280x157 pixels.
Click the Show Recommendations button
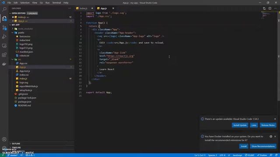[263, 146]
